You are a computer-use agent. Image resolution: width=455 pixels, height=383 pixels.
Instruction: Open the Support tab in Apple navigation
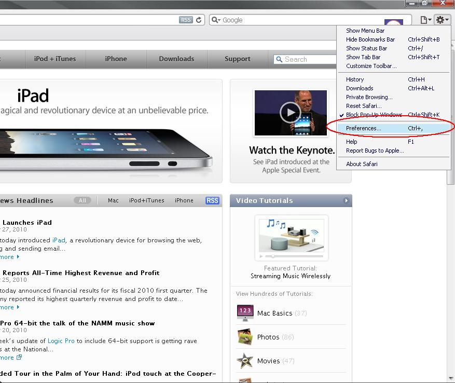point(237,59)
